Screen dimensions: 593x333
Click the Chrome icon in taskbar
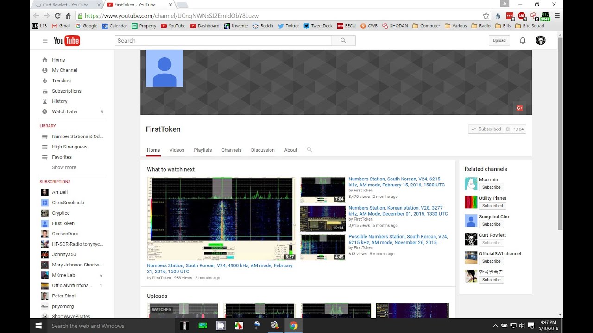click(293, 326)
